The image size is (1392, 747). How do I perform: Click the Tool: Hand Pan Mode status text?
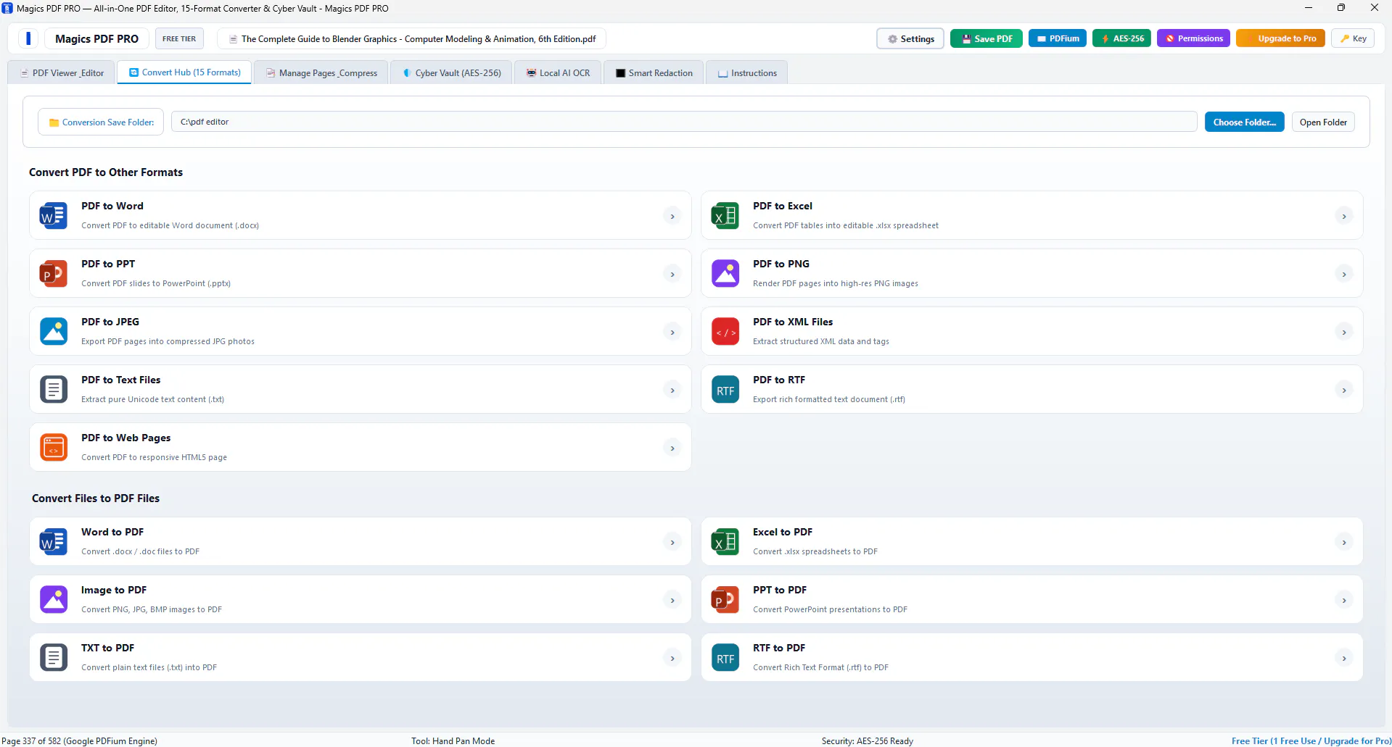(453, 740)
